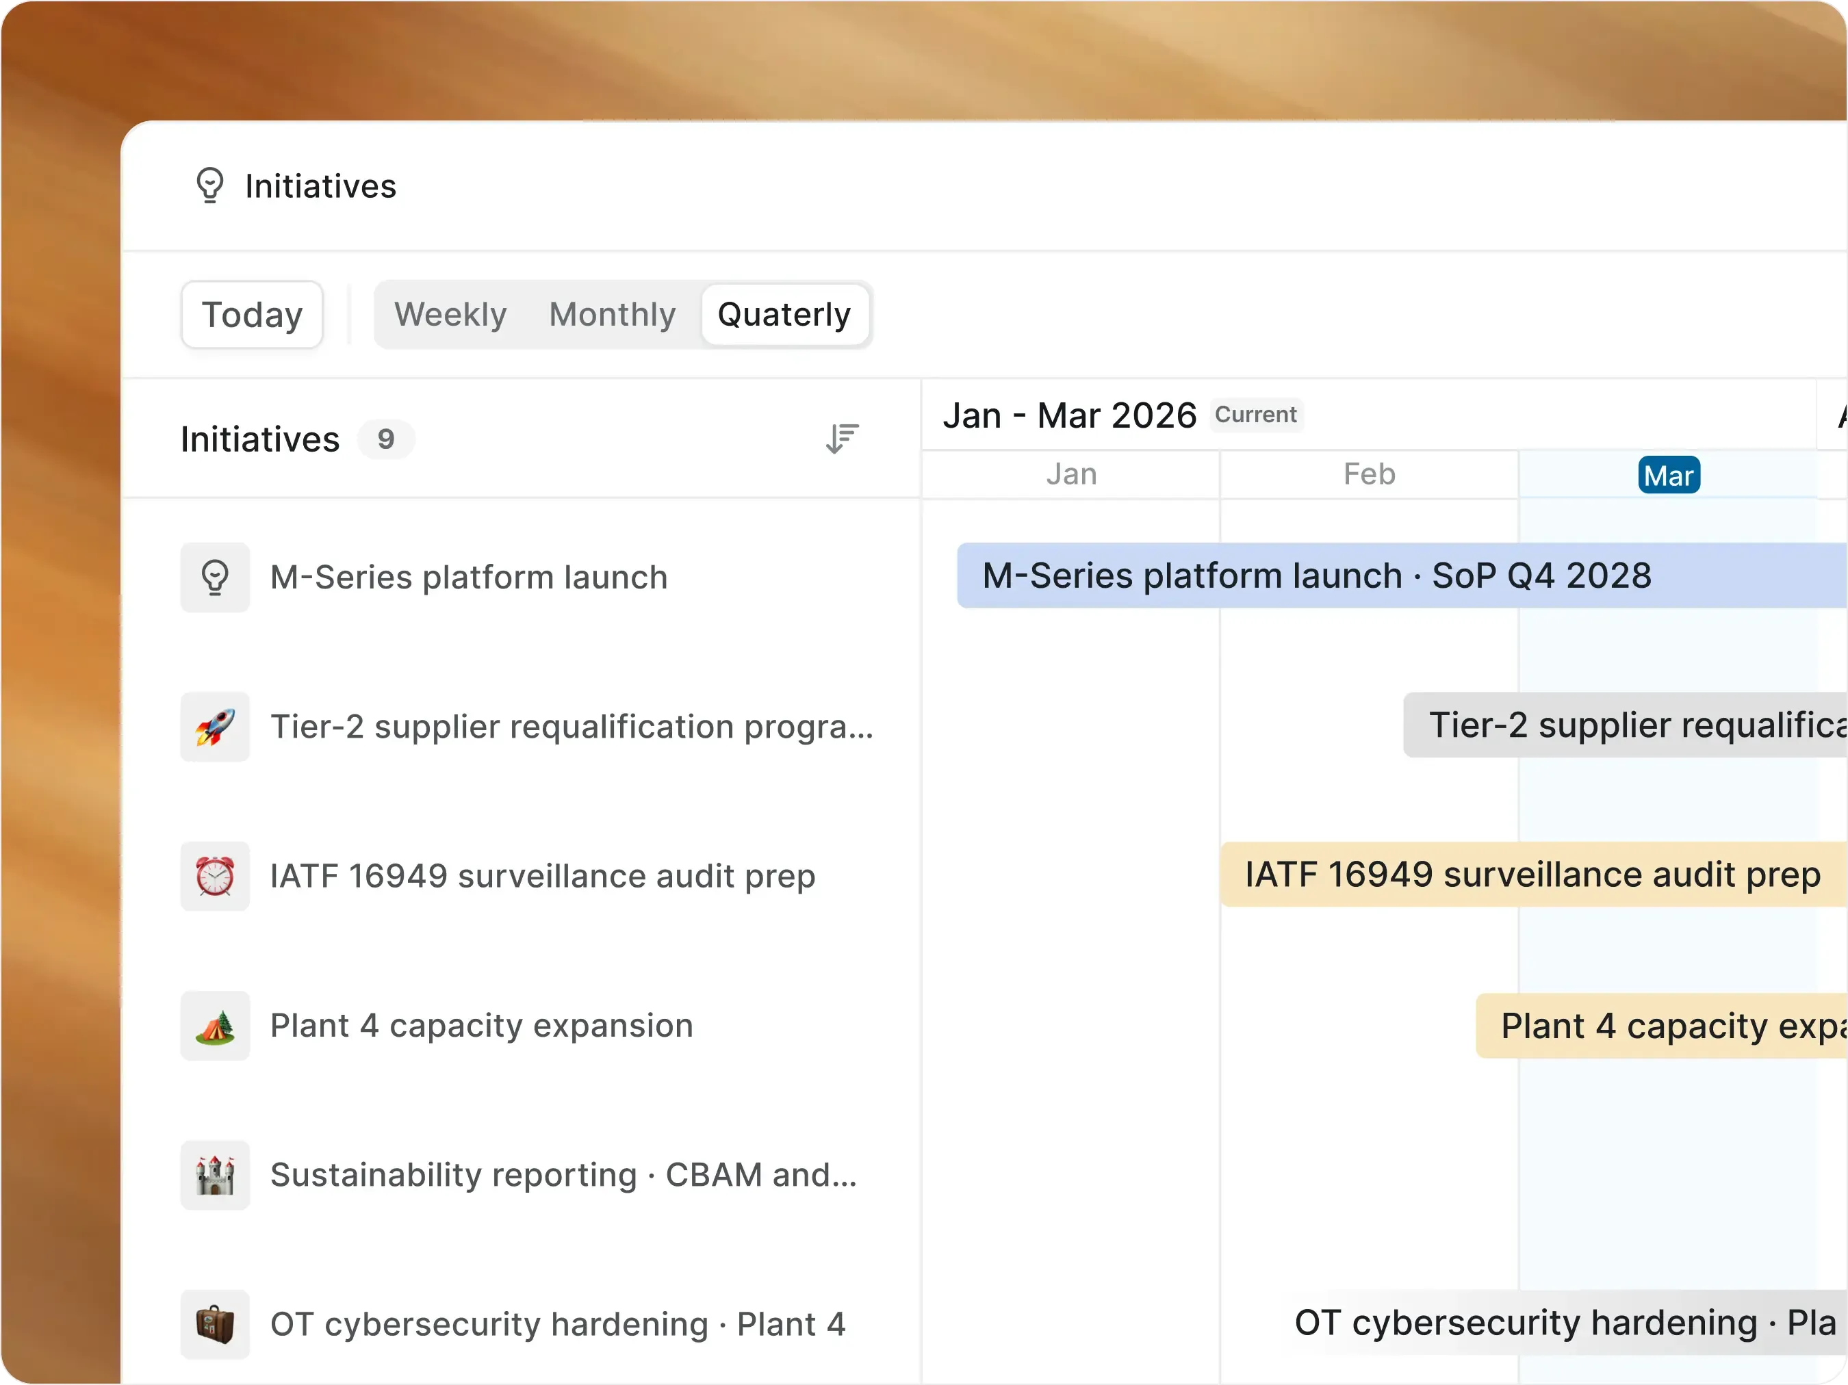Click the castle icon for Sustainability reporting
The width and height of the screenshot is (1848, 1385).
215,1176
